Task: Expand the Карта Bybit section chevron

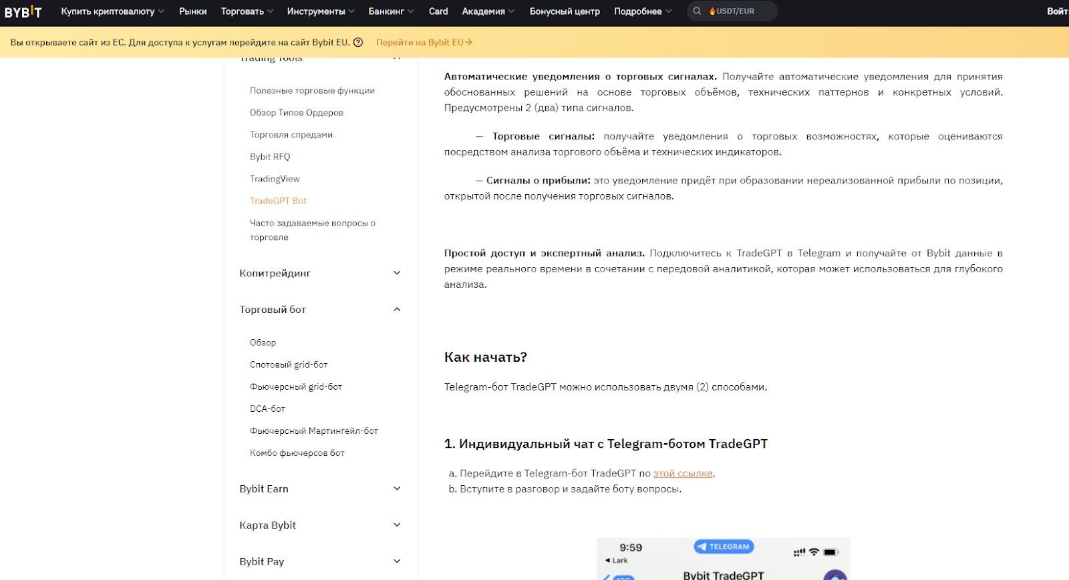Action: click(x=397, y=525)
